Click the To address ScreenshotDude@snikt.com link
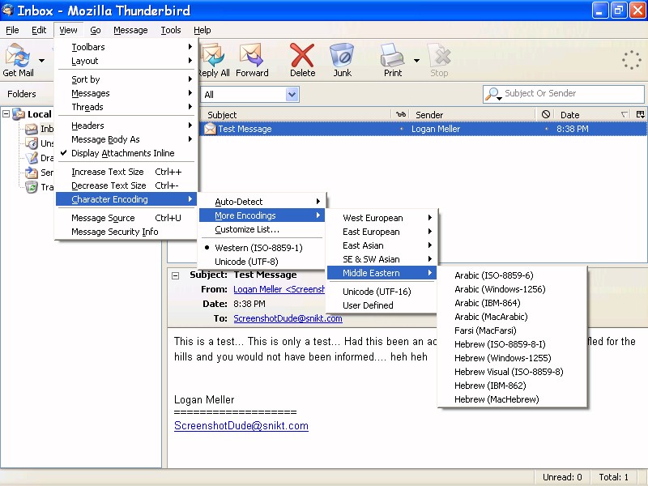The image size is (648, 486). point(288,318)
